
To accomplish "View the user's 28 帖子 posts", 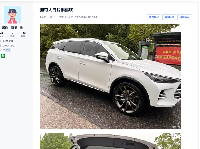I will pos(1,34).
